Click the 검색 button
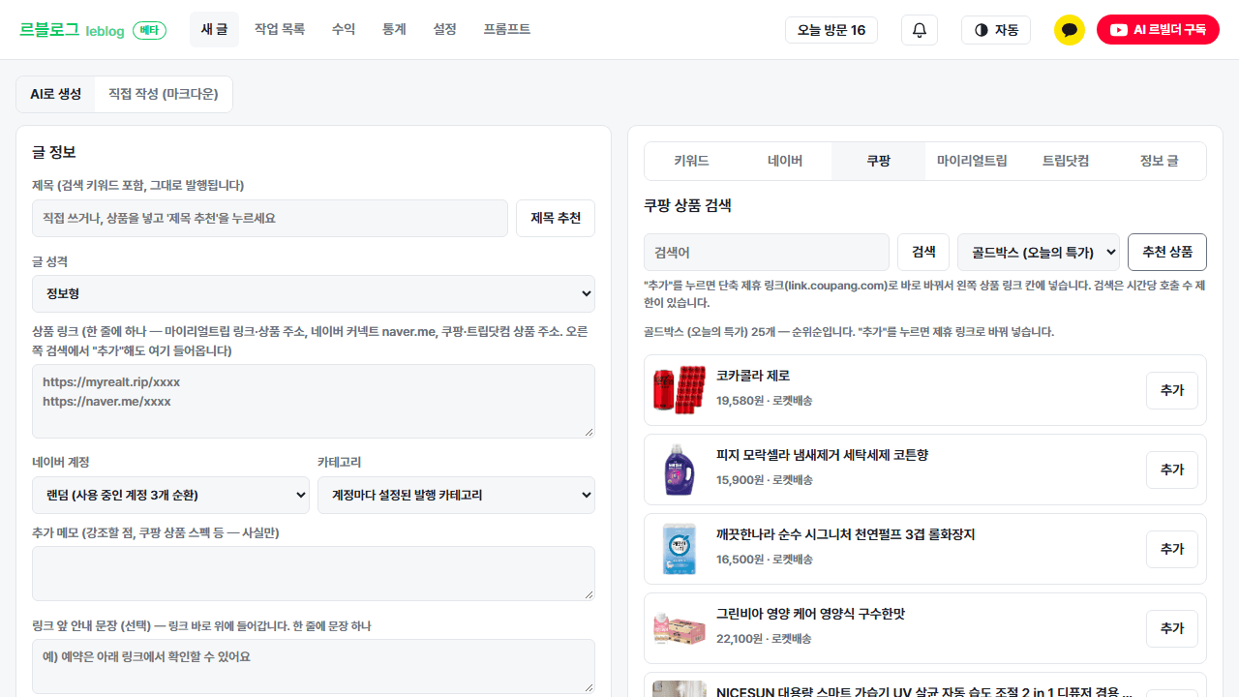Viewport: 1239px width, 697px height. [x=923, y=252]
